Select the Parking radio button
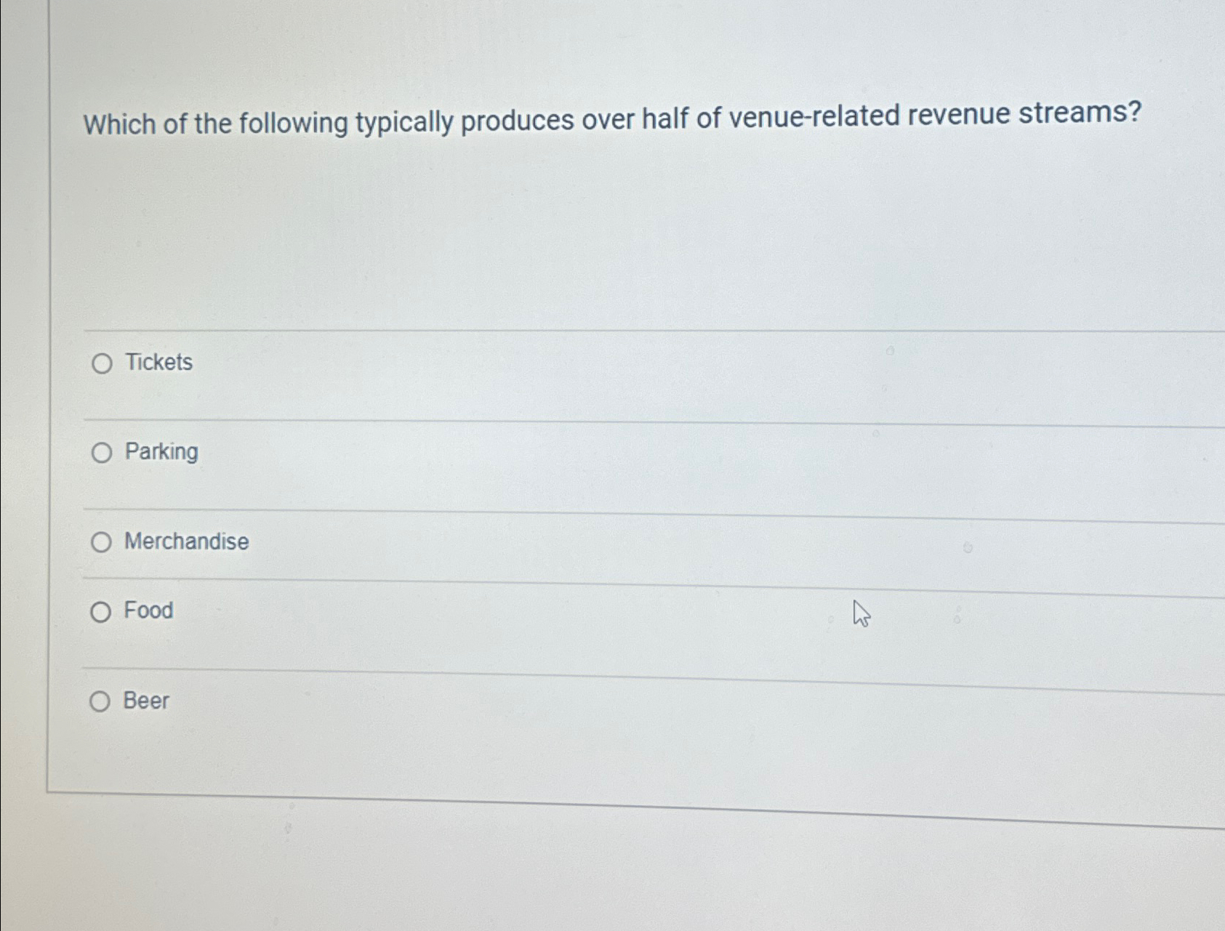 coord(102,454)
